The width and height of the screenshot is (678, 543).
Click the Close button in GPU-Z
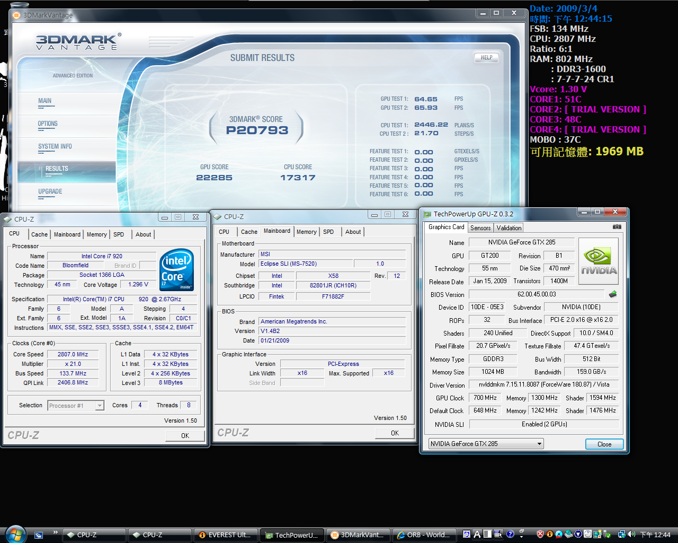click(x=604, y=444)
